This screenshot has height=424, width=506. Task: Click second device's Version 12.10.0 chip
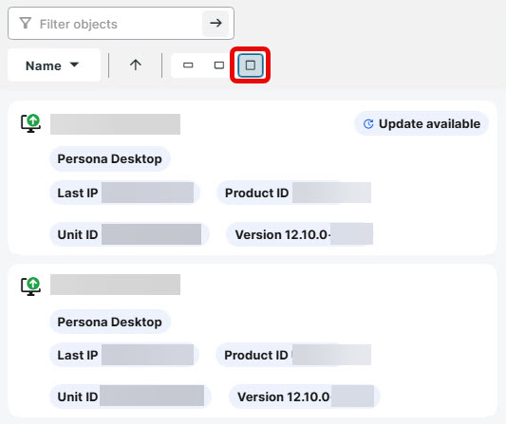click(x=305, y=396)
